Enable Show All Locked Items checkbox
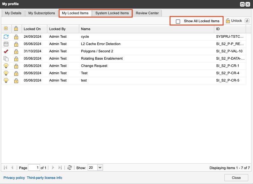Viewport: 253px width, 184px height. coord(178,21)
